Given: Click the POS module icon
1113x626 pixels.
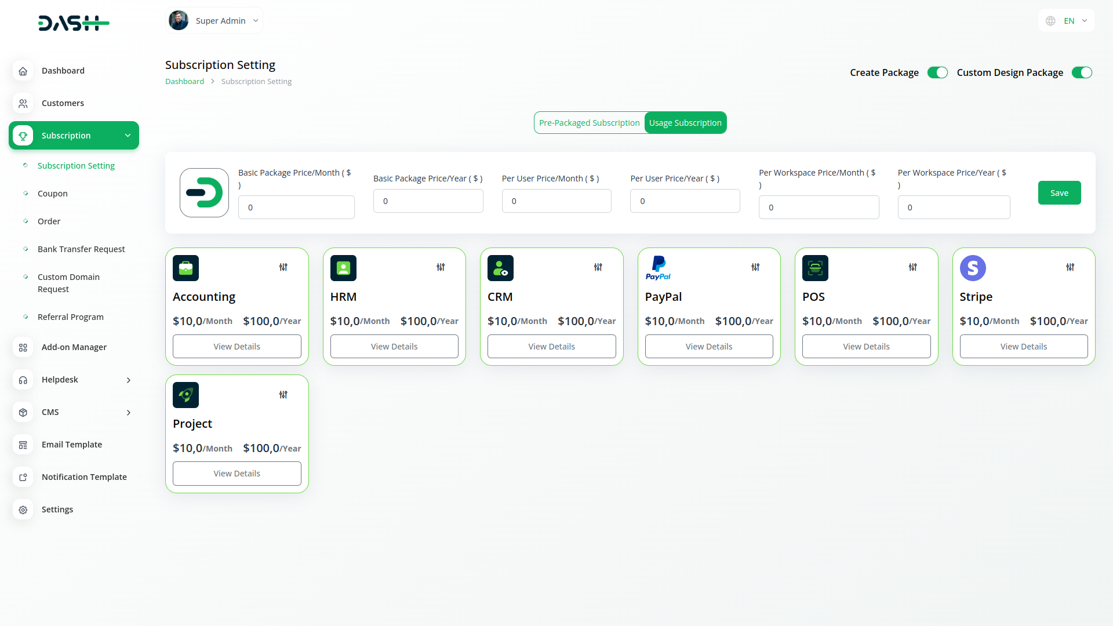Looking at the screenshot, I should click(x=815, y=268).
